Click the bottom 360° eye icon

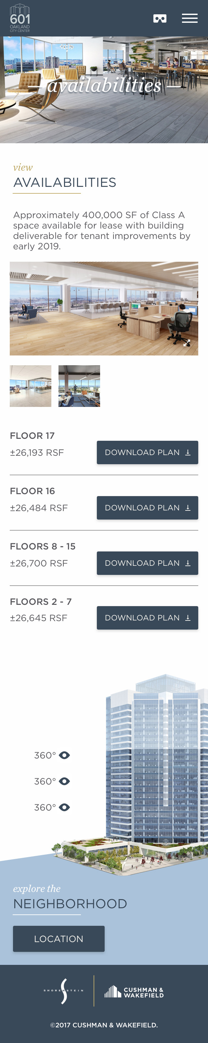coord(65,807)
